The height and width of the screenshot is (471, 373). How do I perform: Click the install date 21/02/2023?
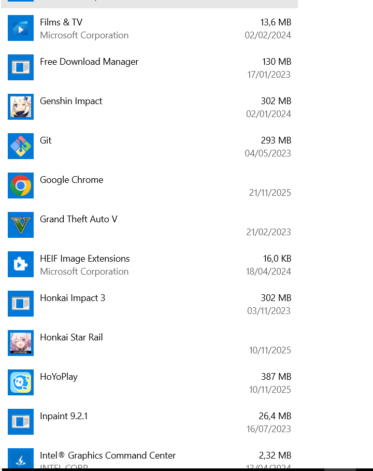pos(268,232)
